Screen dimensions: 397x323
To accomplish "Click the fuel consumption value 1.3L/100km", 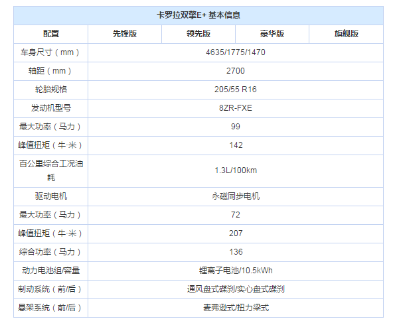I will click(236, 170).
